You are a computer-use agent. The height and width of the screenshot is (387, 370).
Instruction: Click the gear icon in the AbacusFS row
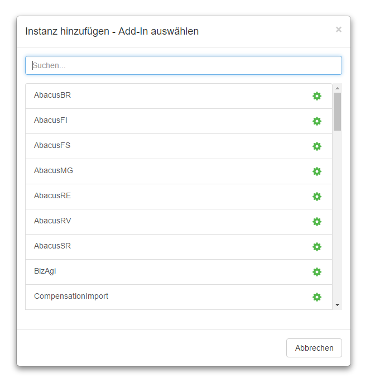click(317, 146)
